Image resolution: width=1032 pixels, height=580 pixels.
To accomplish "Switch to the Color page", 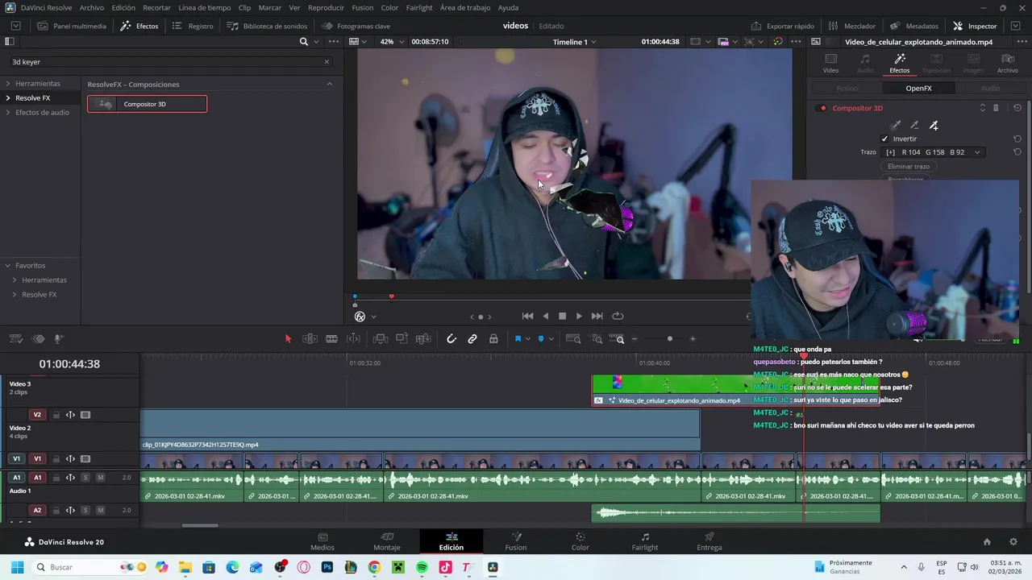I will point(580,541).
